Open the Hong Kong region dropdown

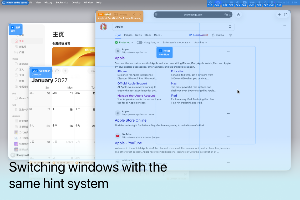click(151, 43)
